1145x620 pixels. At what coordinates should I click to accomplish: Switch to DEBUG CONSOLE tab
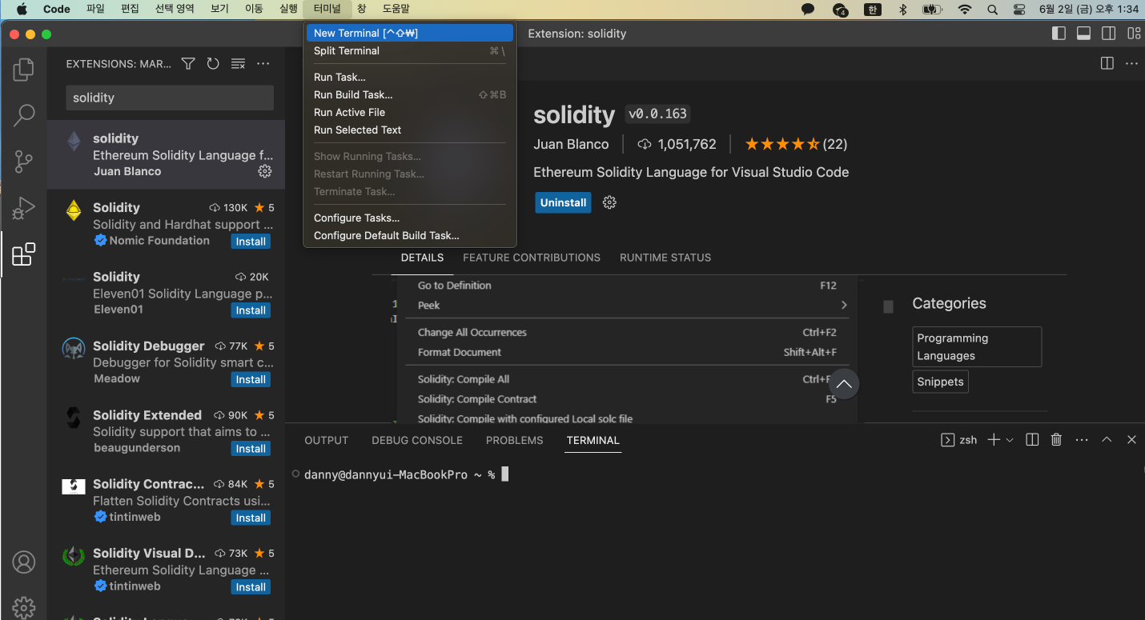pos(417,440)
